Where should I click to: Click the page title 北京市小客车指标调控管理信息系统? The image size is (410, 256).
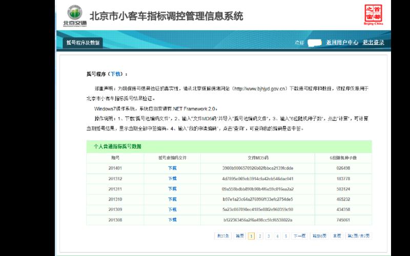[166, 16]
